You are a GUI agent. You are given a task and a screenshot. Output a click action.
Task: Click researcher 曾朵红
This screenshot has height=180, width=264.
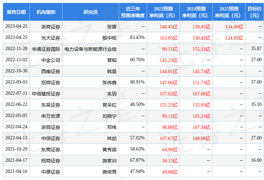tap(110, 105)
